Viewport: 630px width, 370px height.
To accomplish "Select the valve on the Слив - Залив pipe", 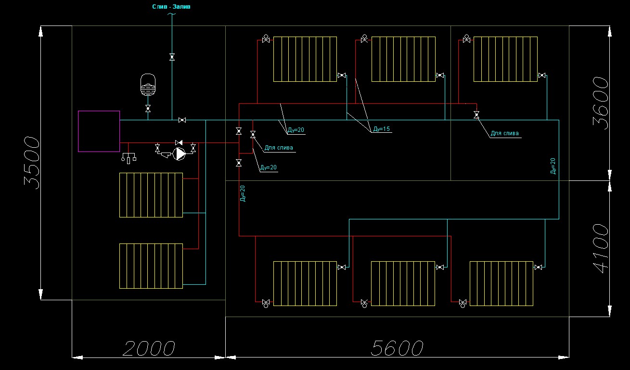I will point(172,57).
